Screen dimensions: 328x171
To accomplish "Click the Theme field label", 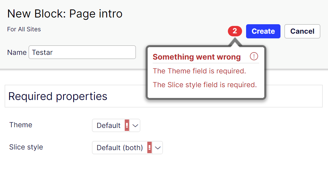I will (21, 125).
